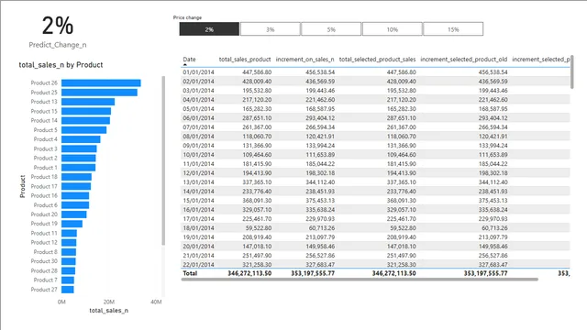Screen dimensions: 587x330
Task: Click the 01/01/2014 date cell
Action: 198,71
